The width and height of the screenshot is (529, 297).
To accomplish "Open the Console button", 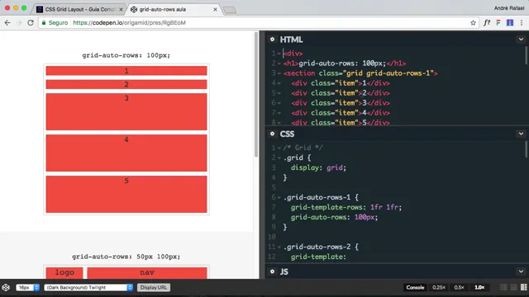I will [x=415, y=287].
